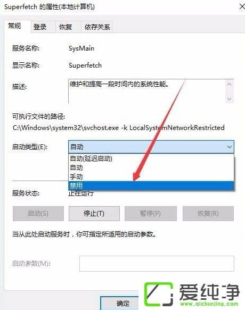Choose 手动 startup type option
The image size is (245, 310).
[151, 176]
